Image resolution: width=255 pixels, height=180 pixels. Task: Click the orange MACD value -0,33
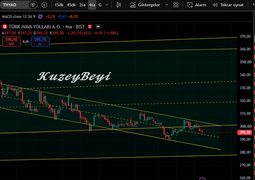(73, 16)
